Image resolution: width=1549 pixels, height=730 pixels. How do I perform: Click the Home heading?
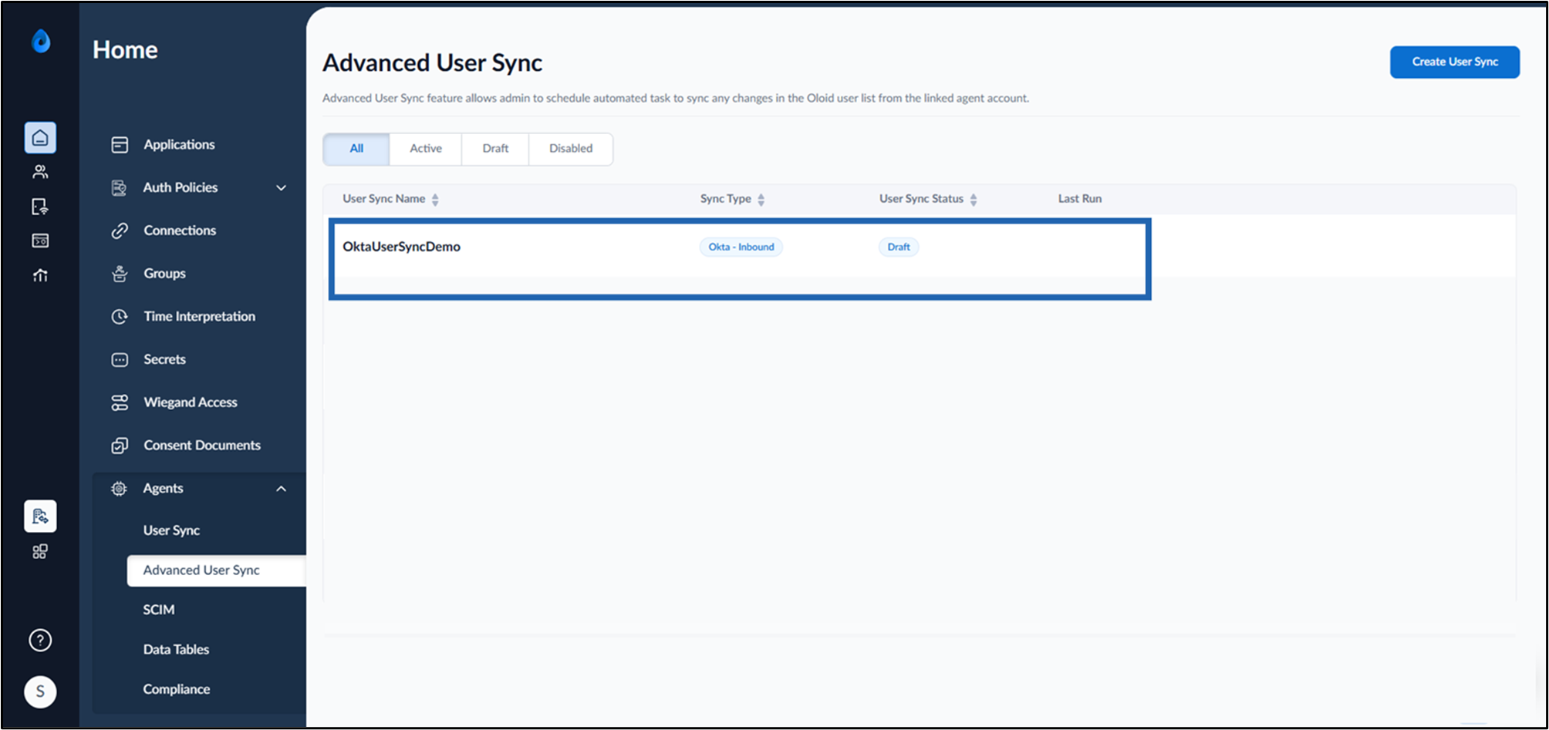click(x=125, y=49)
